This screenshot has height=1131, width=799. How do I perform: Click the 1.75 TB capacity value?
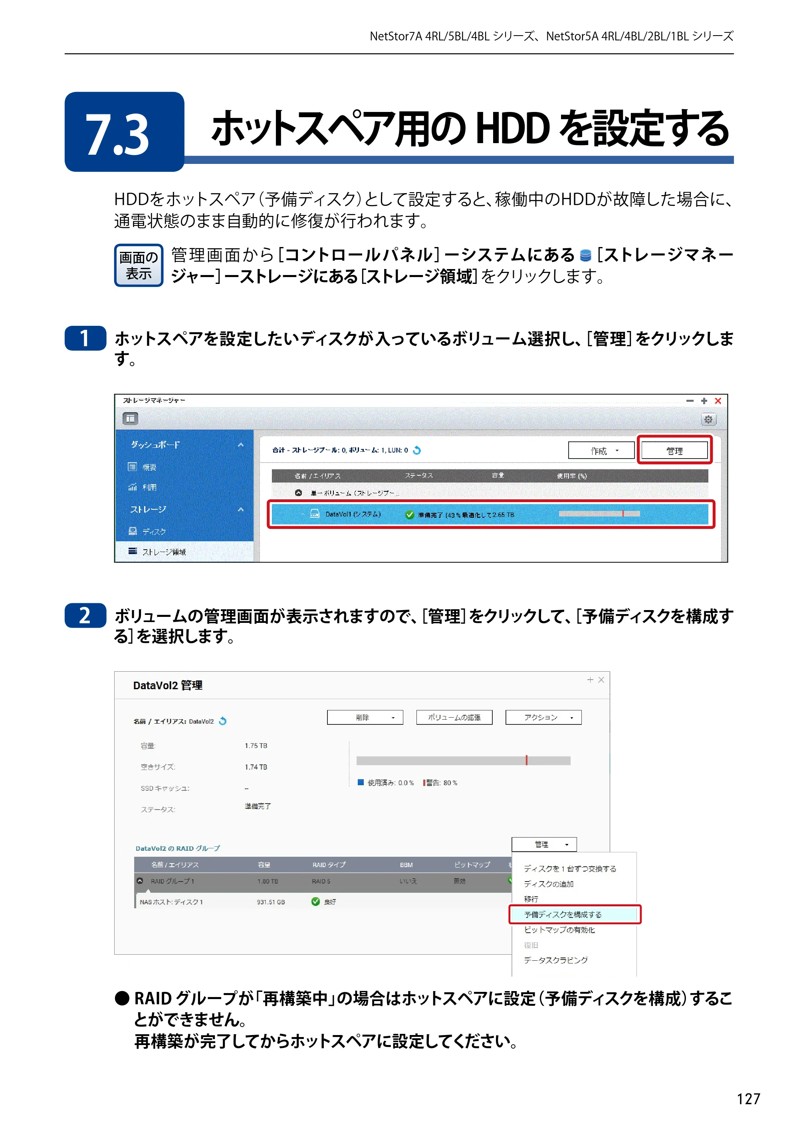256,746
